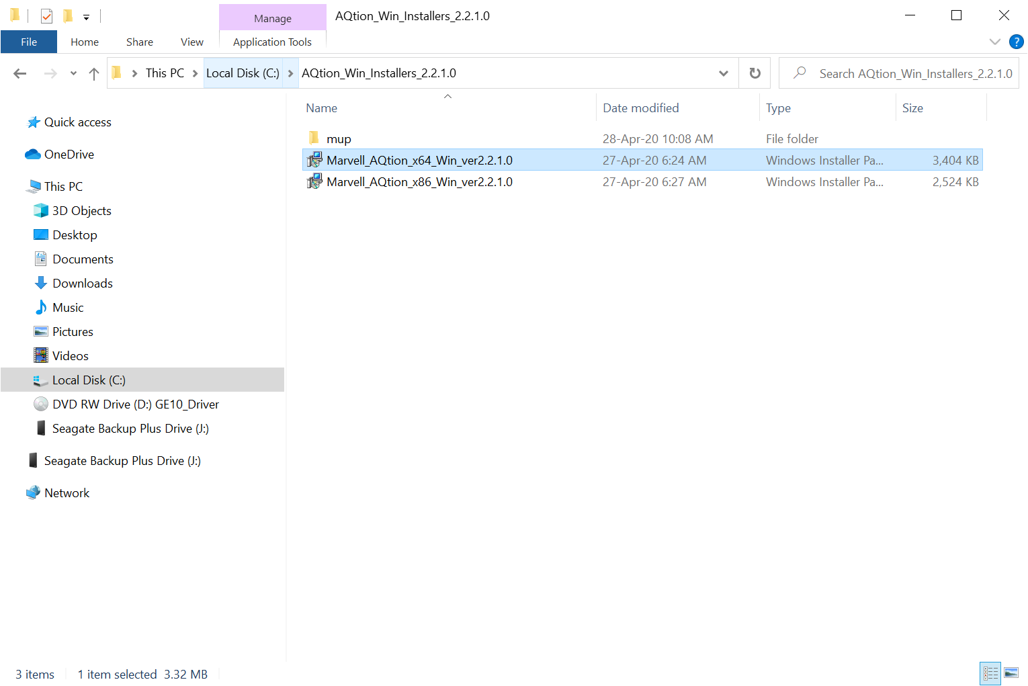Click the search AQtion_Win_Installers box
1028x686 pixels.
[x=914, y=73]
